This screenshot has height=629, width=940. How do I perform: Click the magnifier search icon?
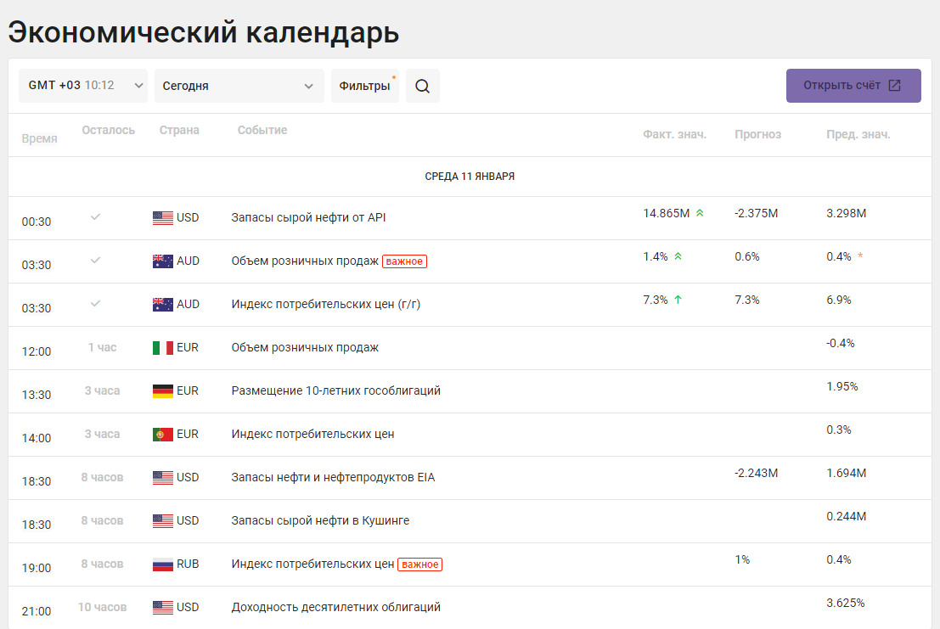click(423, 86)
